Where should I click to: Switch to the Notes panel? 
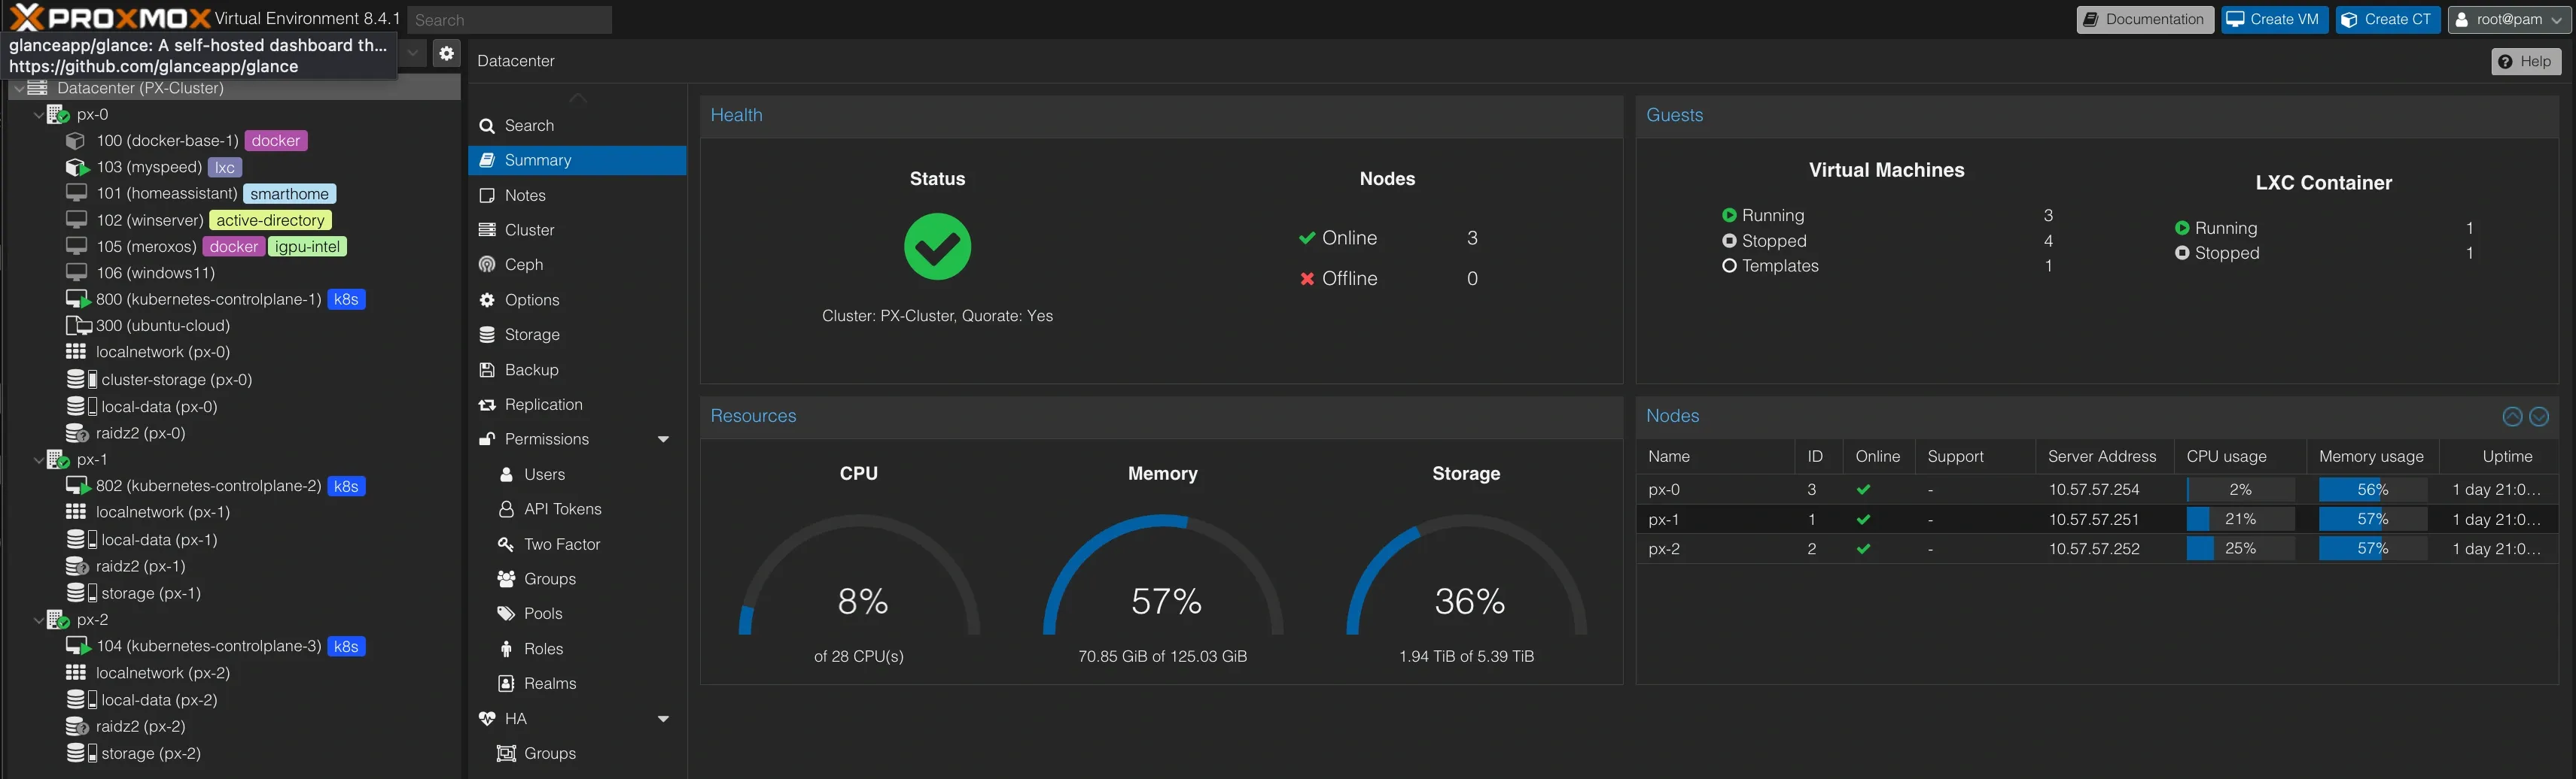click(x=525, y=195)
